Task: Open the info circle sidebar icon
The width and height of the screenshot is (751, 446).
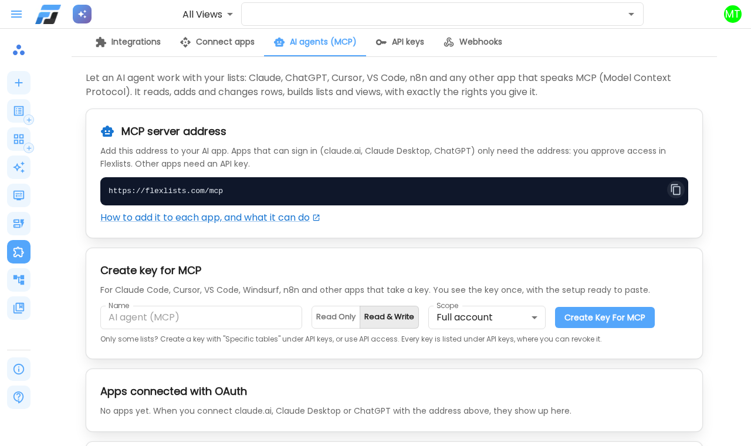Action: pyautogui.click(x=19, y=369)
